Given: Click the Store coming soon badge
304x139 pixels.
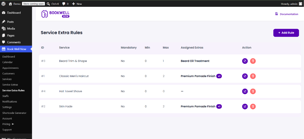Looking at the screenshot, I should point(33,4).
